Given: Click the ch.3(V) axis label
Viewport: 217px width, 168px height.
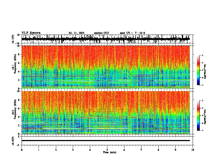Looking at the screenshot, I should tap(13, 141).
